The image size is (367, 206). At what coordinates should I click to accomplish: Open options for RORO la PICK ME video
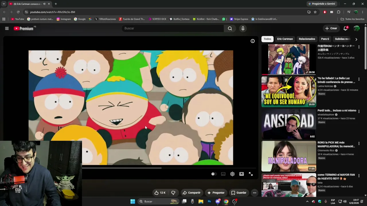[359, 143]
